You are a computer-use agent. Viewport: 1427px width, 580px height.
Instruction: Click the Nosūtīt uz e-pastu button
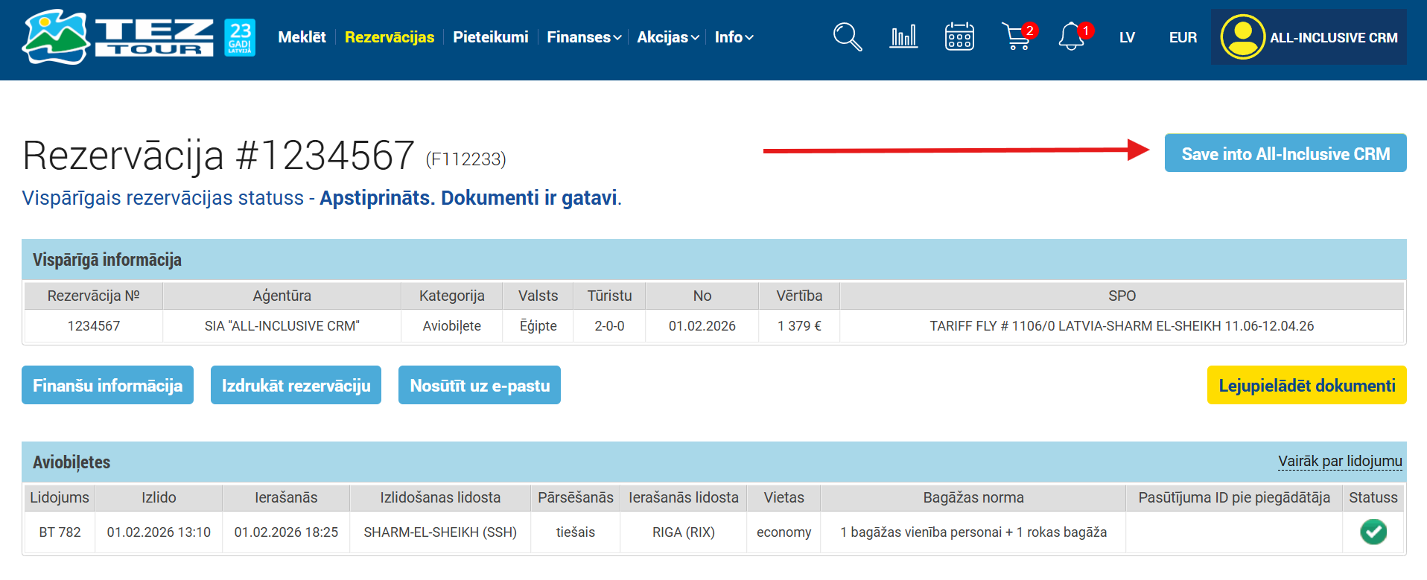click(479, 385)
